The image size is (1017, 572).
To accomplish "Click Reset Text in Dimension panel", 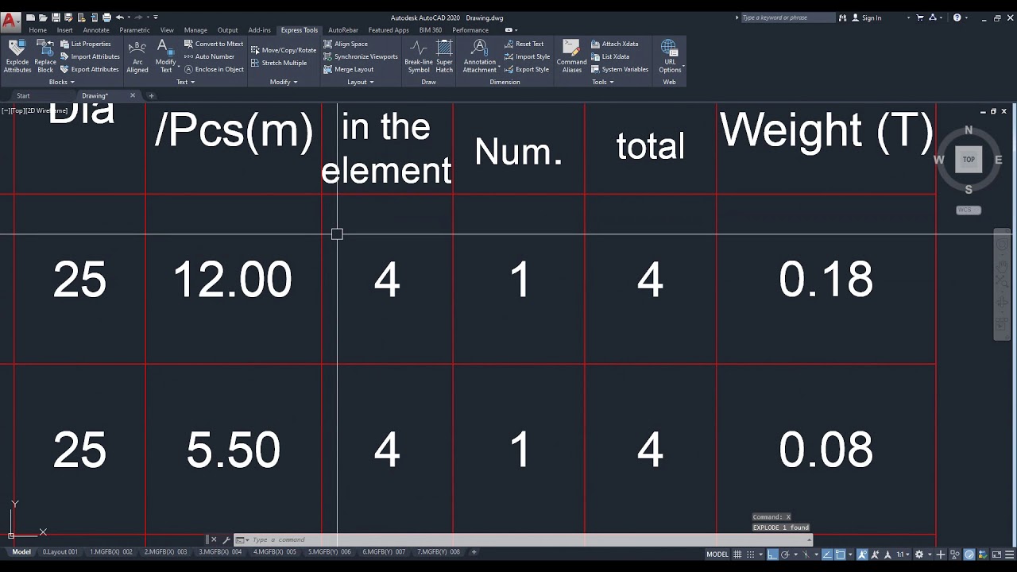I will (524, 44).
